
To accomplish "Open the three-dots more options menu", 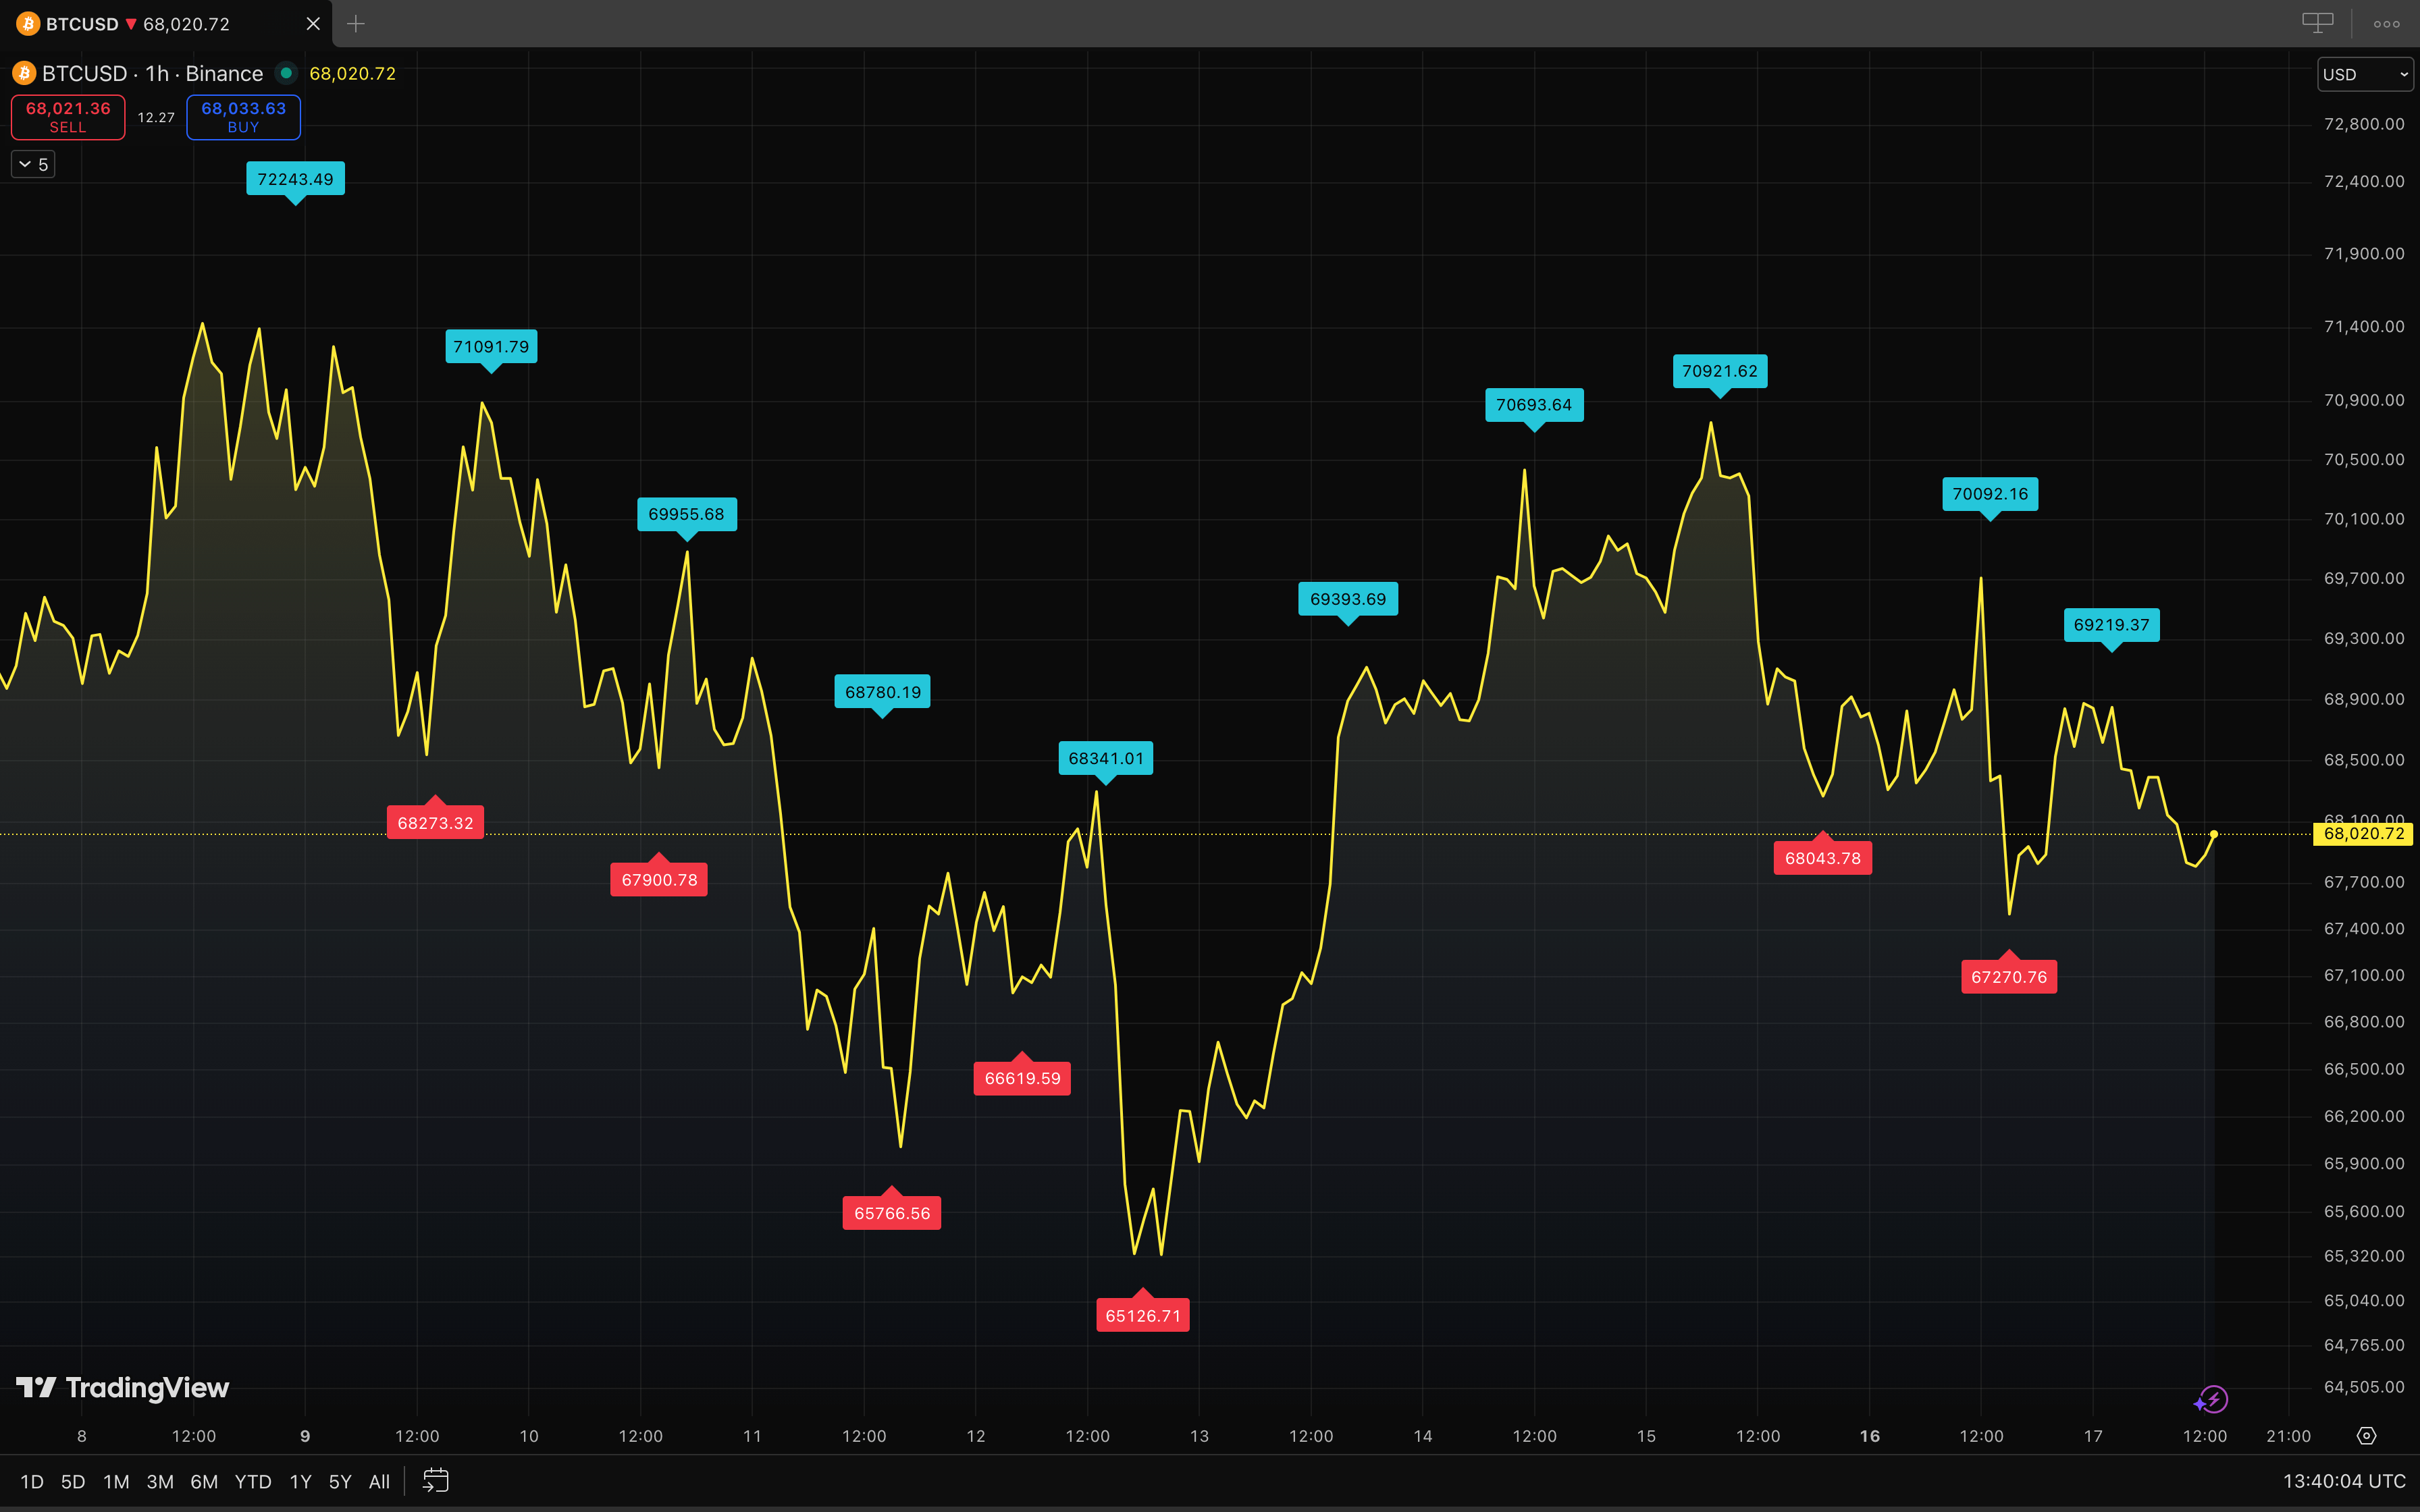I will [2386, 24].
